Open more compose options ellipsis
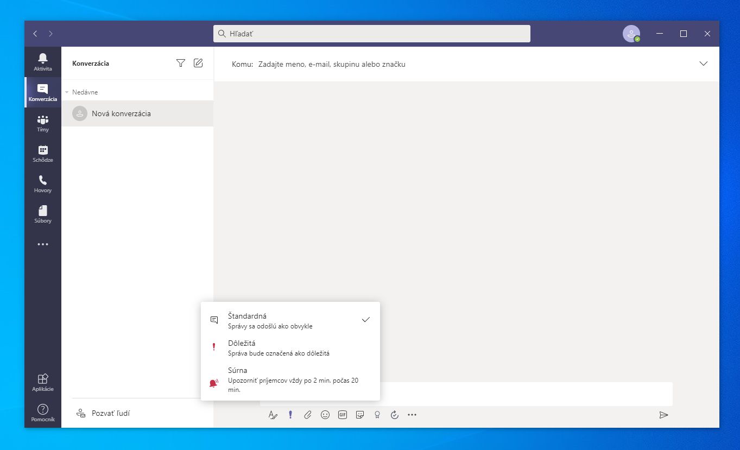The width and height of the screenshot is (740, 450). [412, 415]
